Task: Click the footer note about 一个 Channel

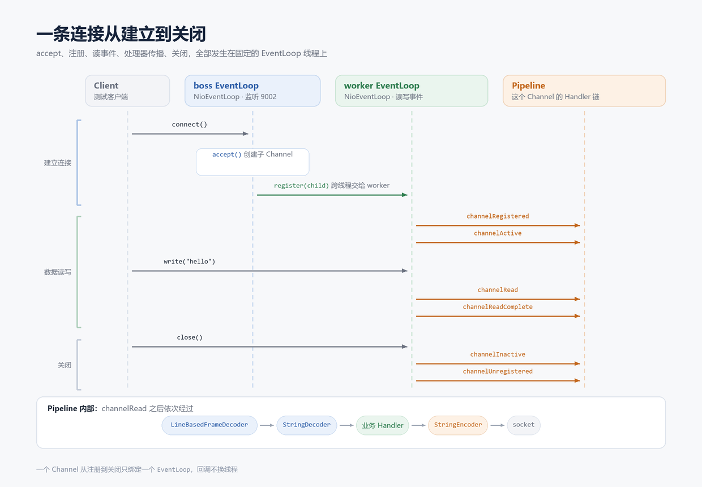Action: pos(137,469)
